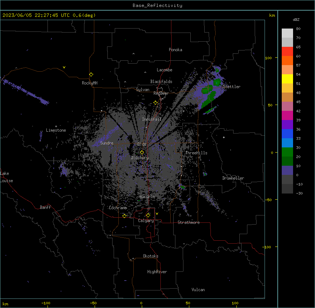Screen dimensions: 315x308
Task: Select the magenta 39-42 dBZ legend swatch
Action: tap(287, 115)
